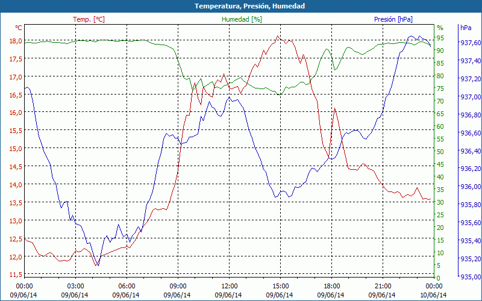Select the blue 'Presión [hPa]' legend label
482x301 pixels.
click(393, 19)
